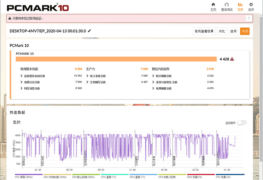This screenshot has width=263, height=180.
Task: Click result name DESKTOP-4MV7IEP_2020-04-13 text
Action: pyautogui.click(x=48, y=31)
